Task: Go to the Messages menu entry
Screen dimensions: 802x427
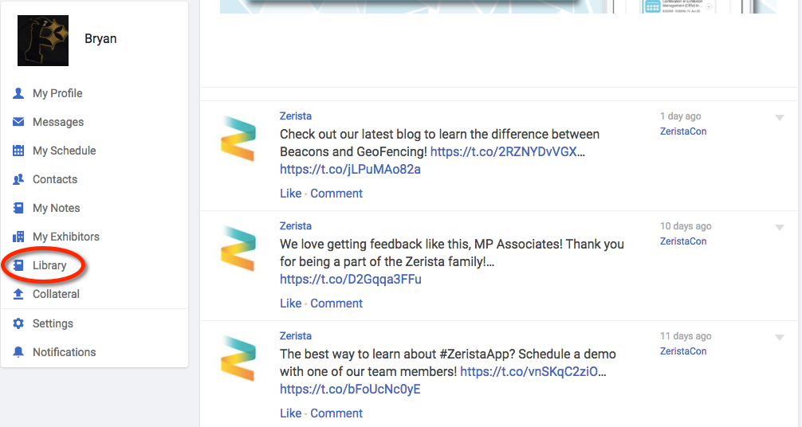Action: [x=58, y=122]
